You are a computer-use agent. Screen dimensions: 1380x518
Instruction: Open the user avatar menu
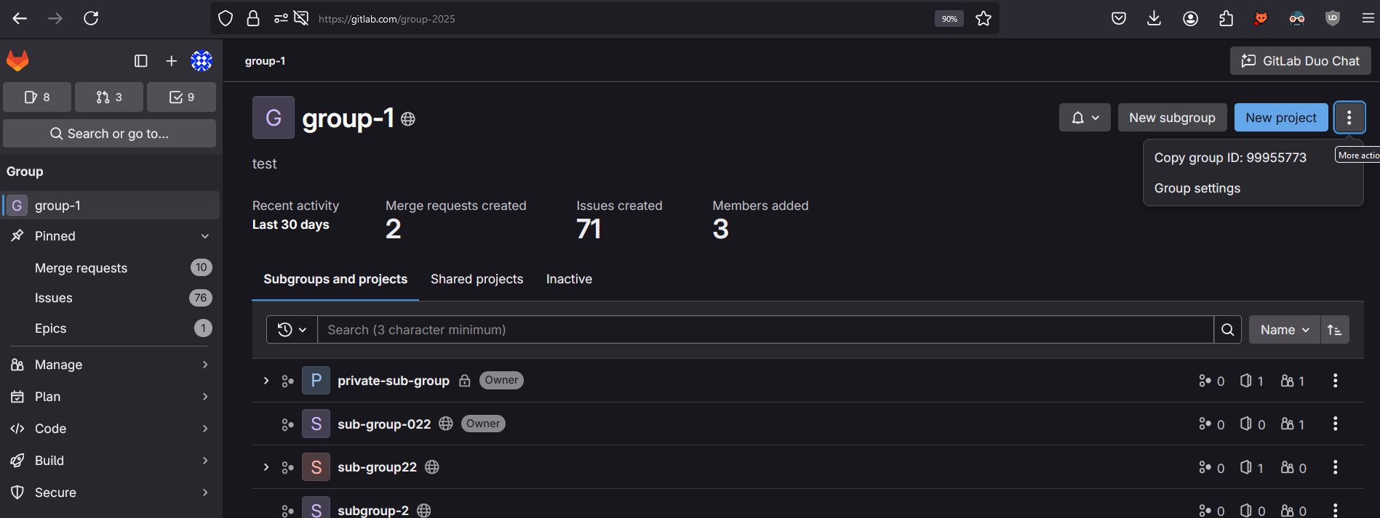click(202, 61)
